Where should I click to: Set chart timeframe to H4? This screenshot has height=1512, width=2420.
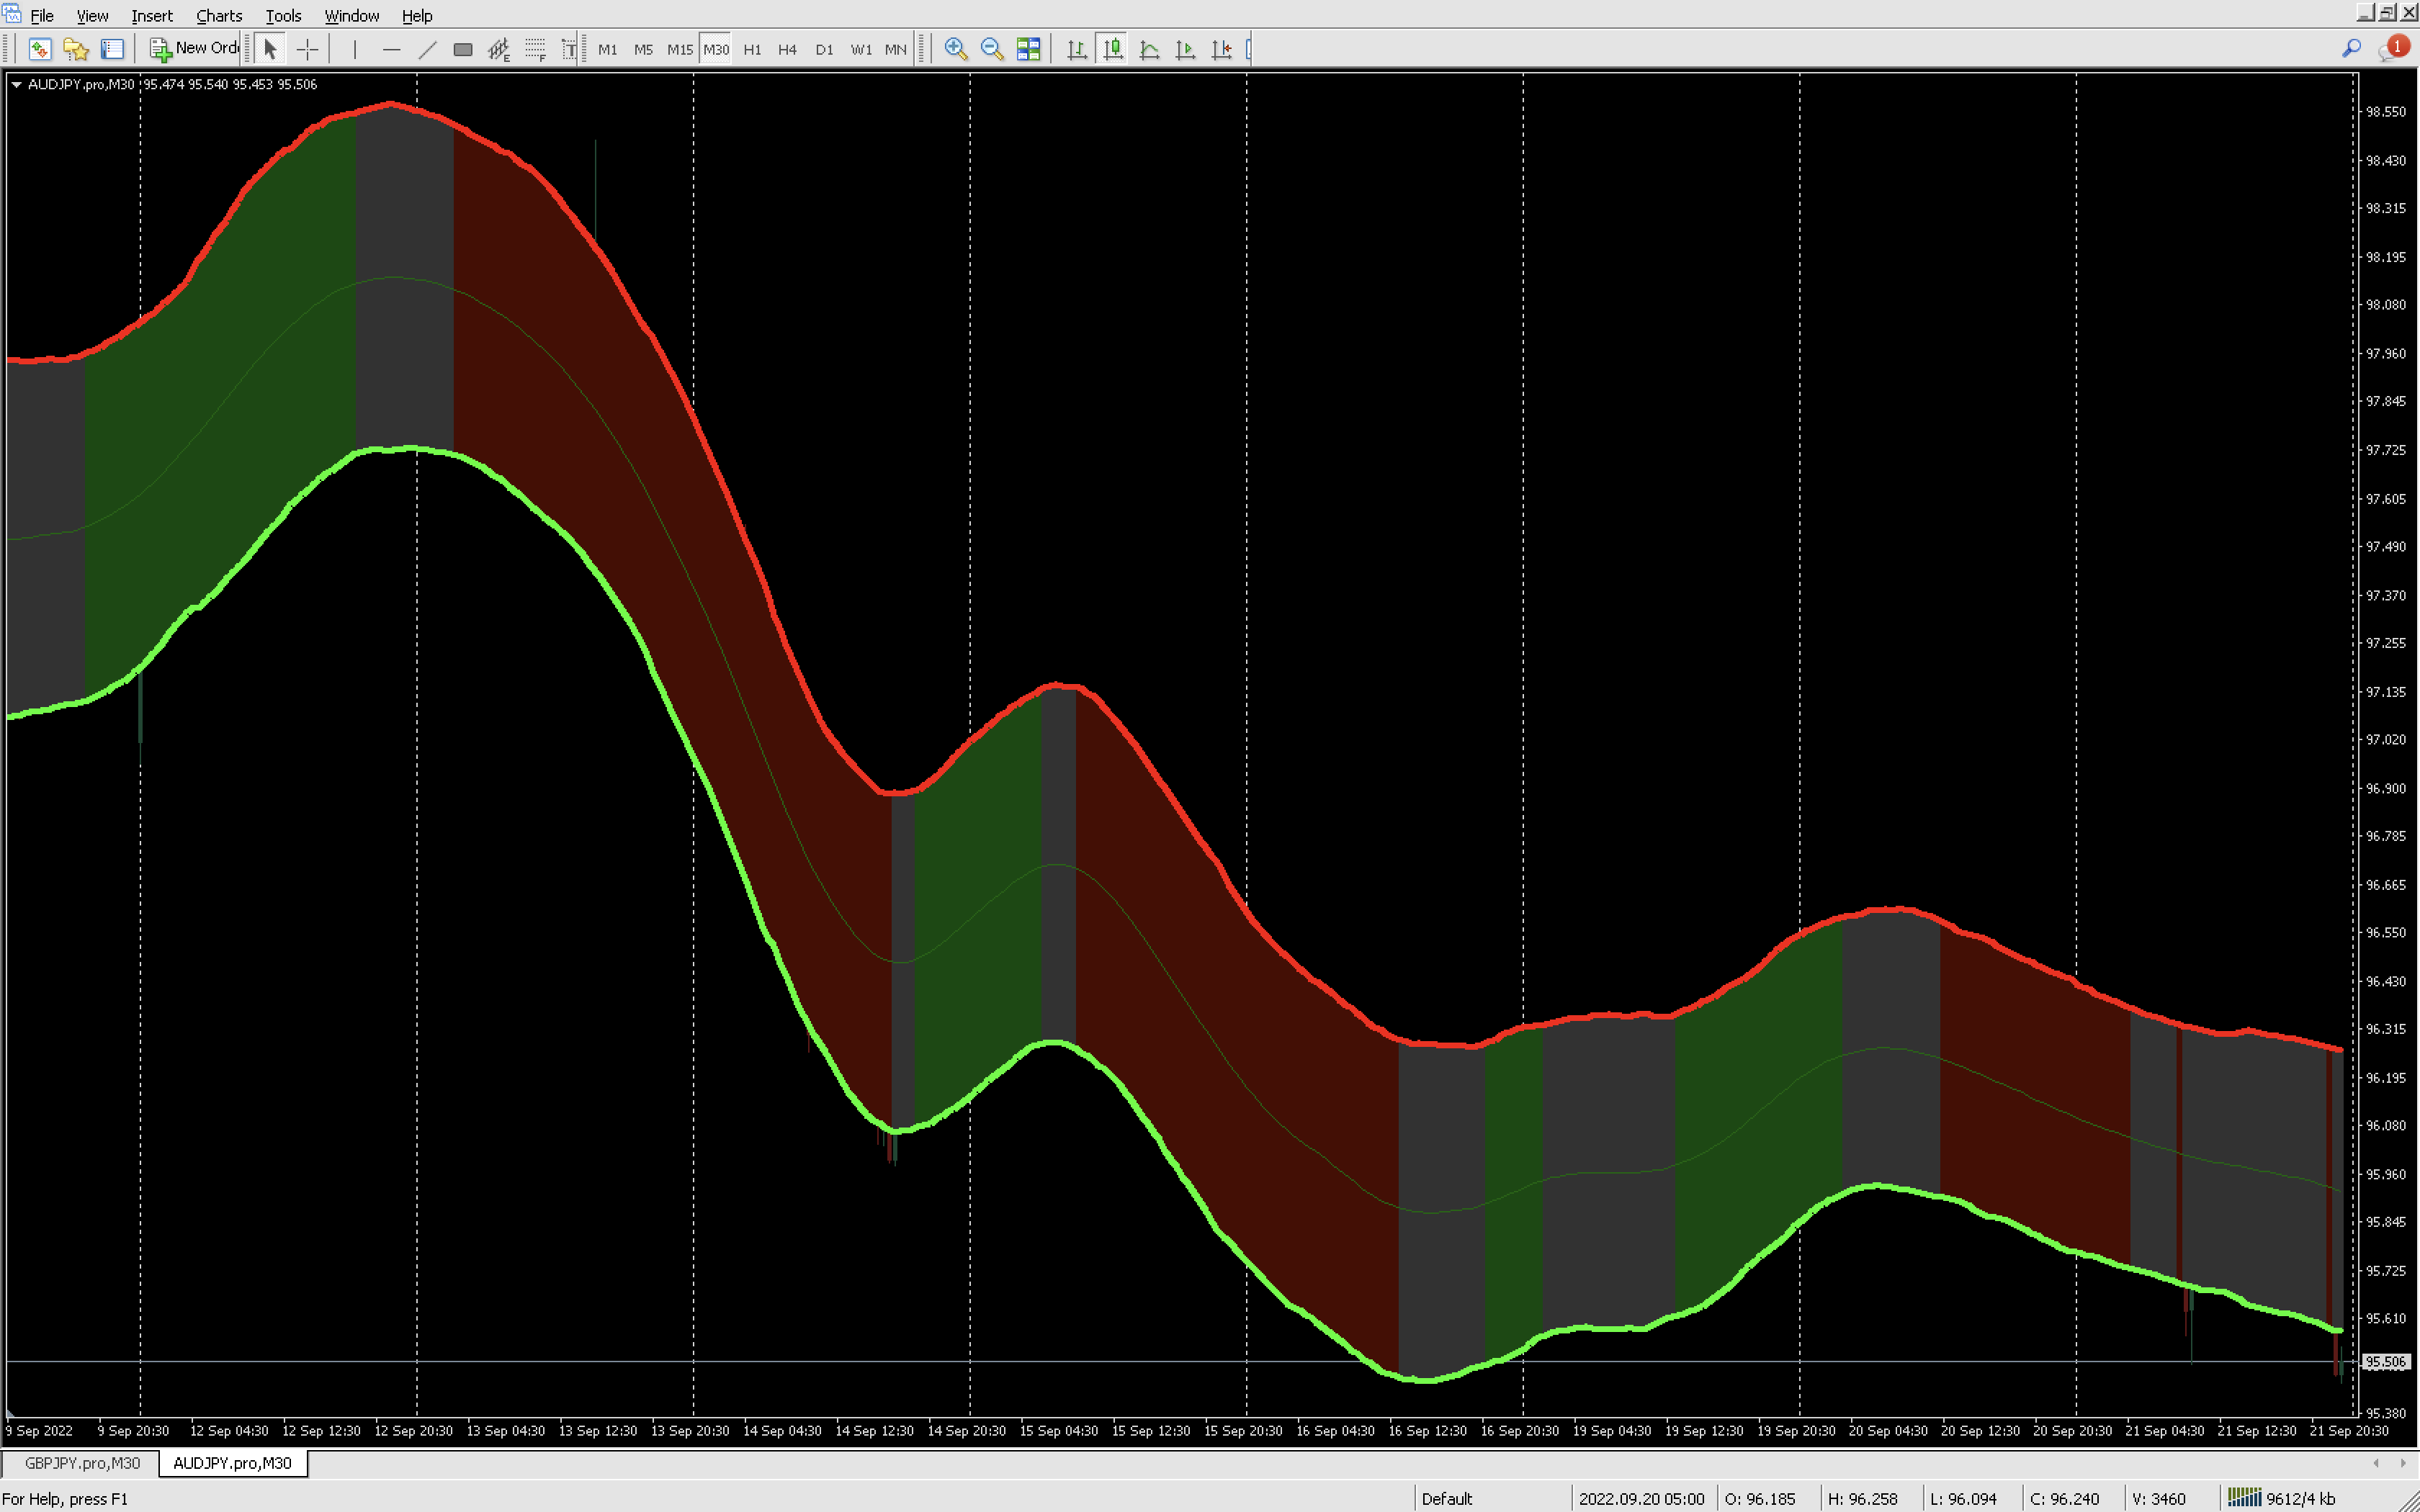click(x=787, y=49)
